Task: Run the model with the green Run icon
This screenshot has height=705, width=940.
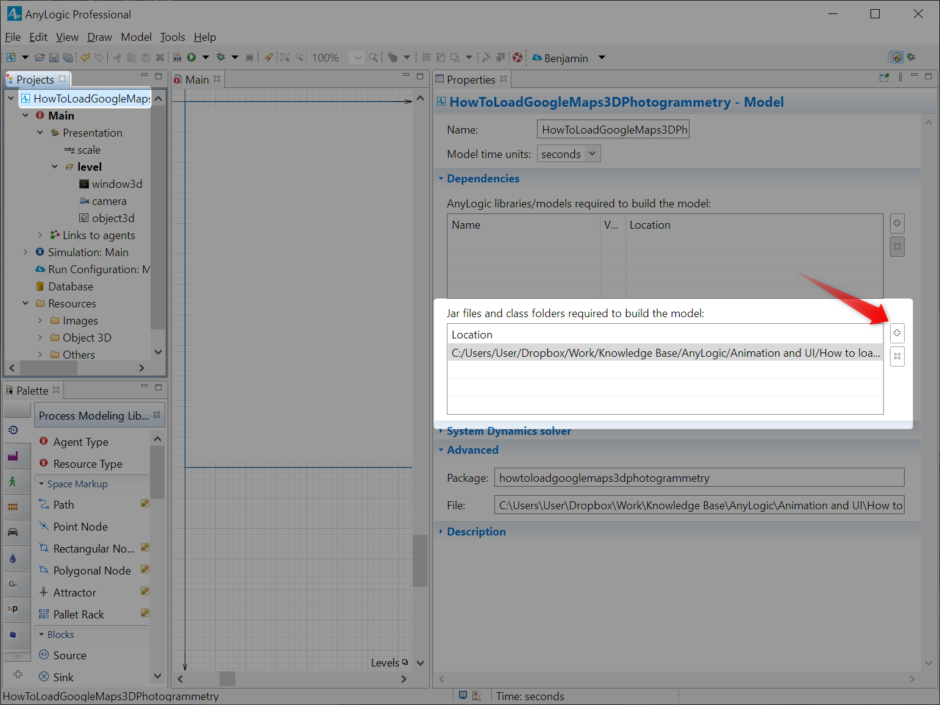Action: coord(191,57)
